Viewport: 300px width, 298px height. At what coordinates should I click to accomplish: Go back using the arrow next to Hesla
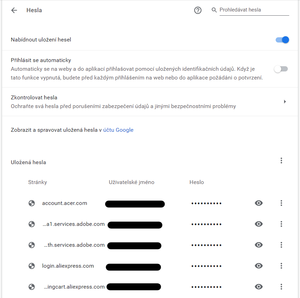point(14,10)
